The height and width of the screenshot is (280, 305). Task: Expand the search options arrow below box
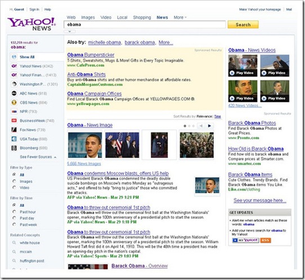(70, 31)
